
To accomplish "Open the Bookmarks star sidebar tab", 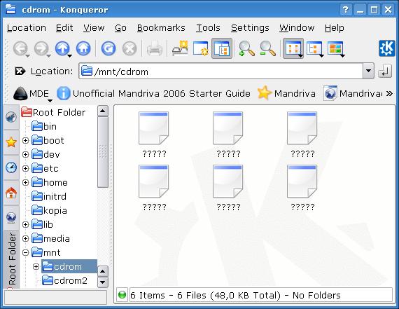I will 11,142.
